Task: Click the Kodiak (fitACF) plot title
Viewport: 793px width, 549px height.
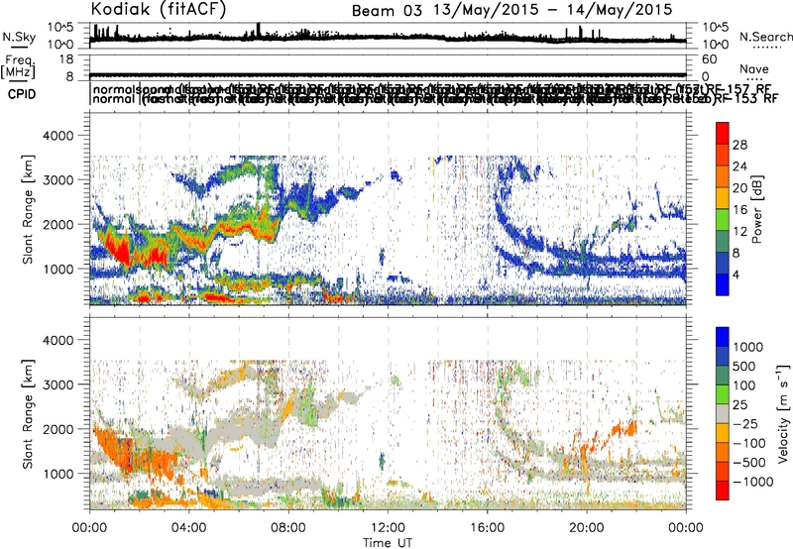Action: click(159, 9)
